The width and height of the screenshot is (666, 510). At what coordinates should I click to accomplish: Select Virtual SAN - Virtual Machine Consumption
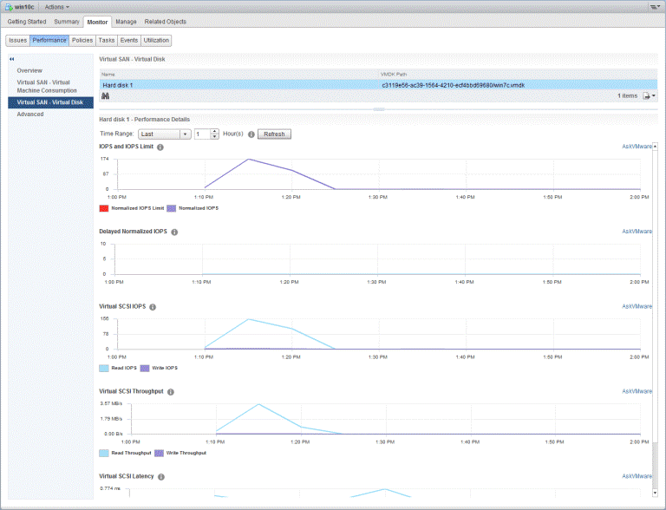pos(47,86)
